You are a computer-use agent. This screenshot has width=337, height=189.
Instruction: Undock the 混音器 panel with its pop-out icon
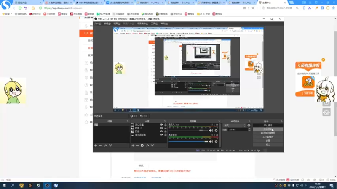tap(219, 121)
